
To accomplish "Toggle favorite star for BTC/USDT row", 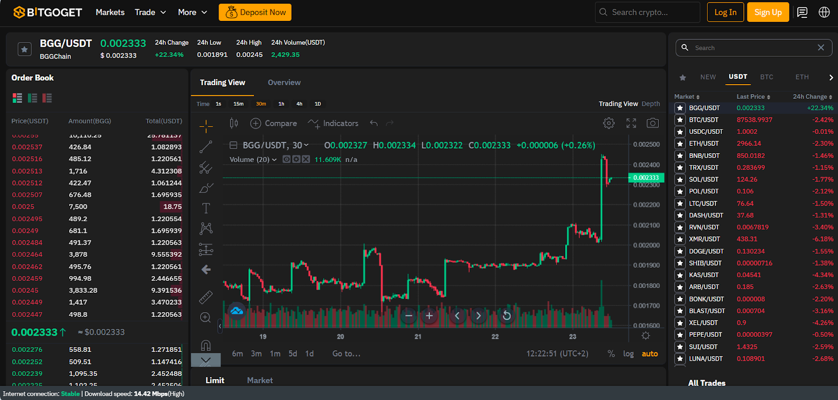I will click(x=680, y=120).
